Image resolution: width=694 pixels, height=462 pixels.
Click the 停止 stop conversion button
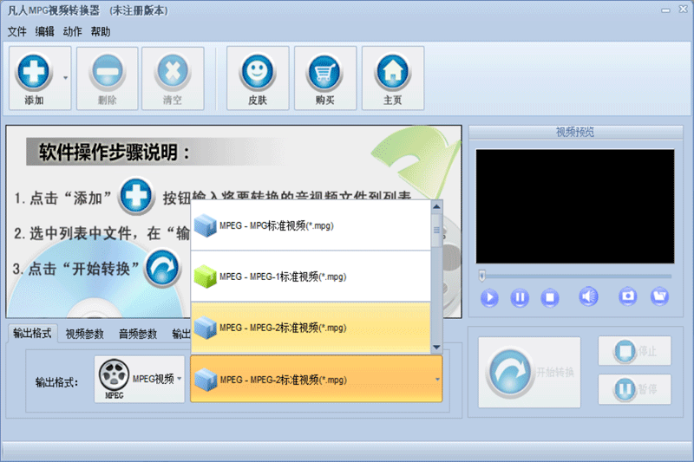point(634,351)
